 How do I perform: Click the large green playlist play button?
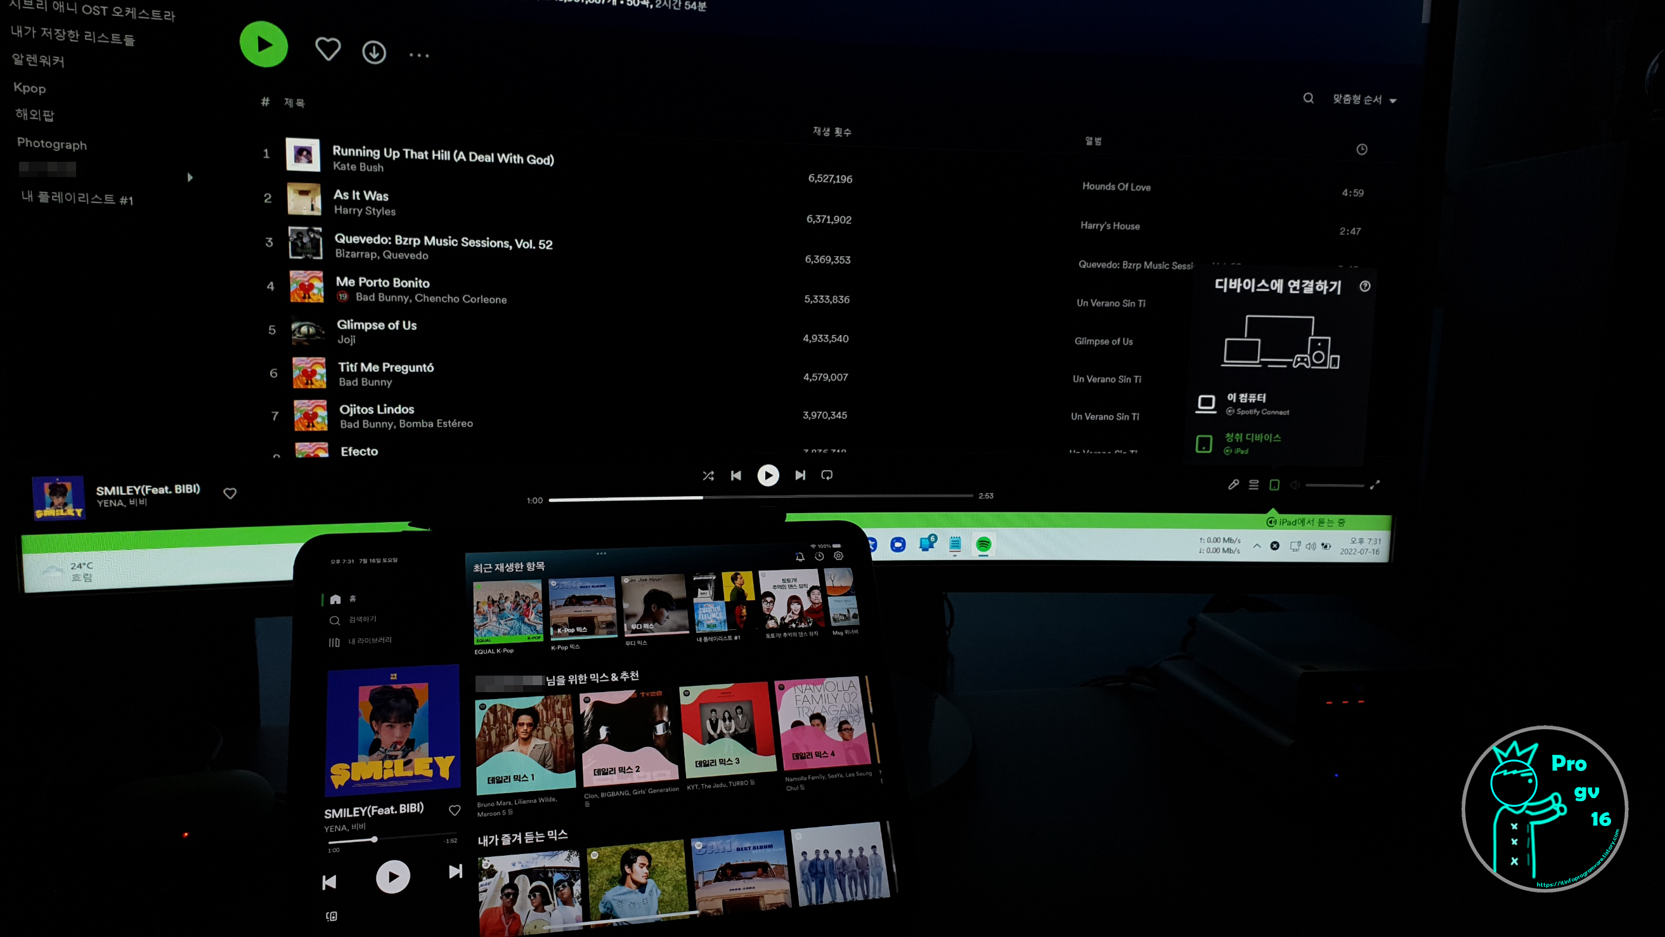pyautogui.click(x=263, y=44)
